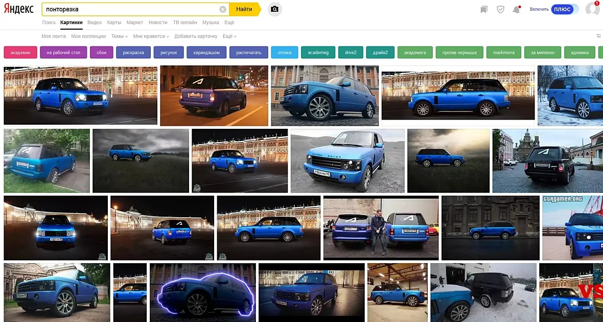Screen dimensions: 603x322
Task: Select the за миллион chip
Action: [x=543, y=52]
